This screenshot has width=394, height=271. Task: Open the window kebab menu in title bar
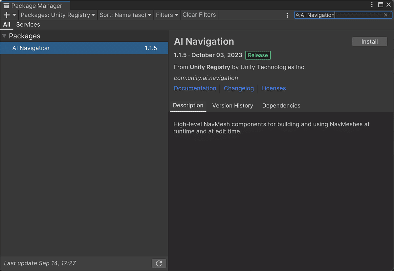(372, 5)
